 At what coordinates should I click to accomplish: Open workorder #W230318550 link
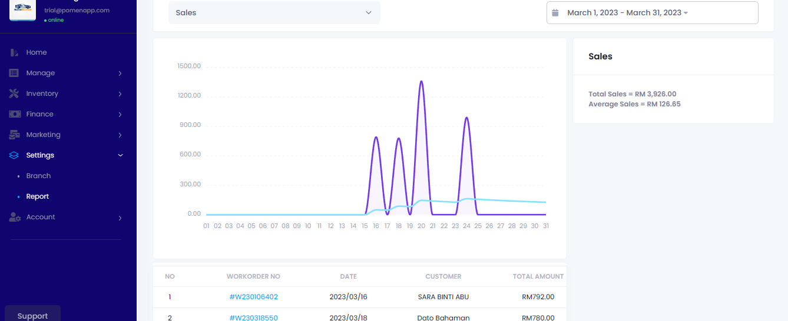[253, 317]
